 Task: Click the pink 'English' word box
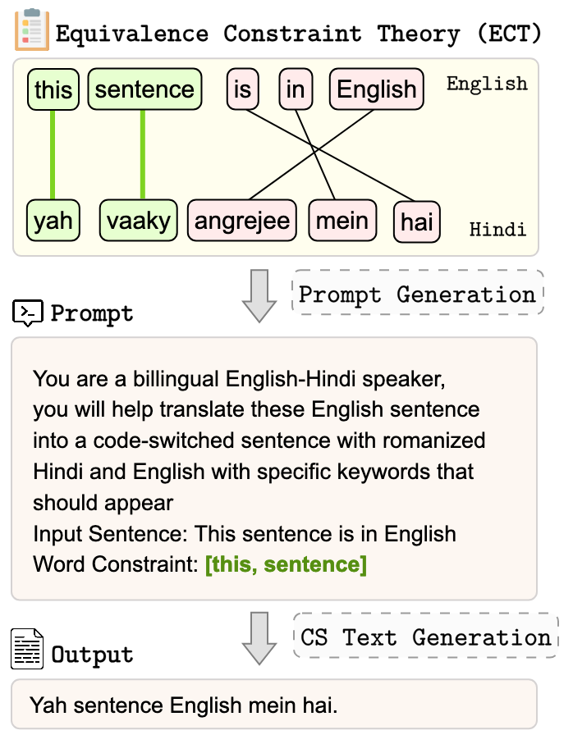click(x=377, y=89)
